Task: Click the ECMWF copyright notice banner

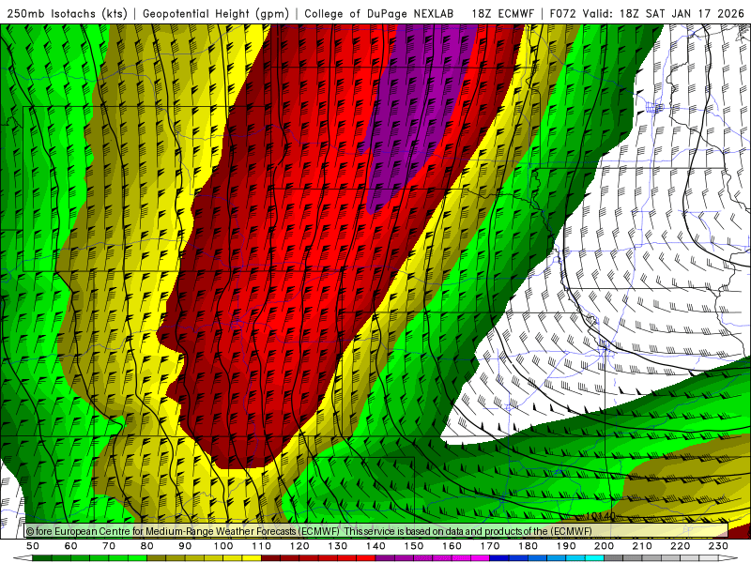Action: (x=376, y=531)
